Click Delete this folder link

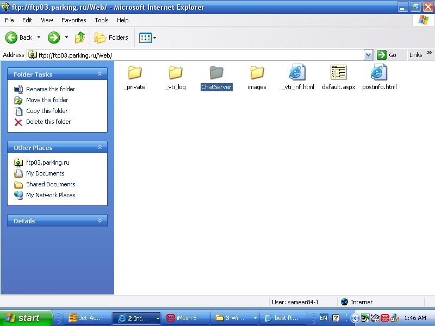[x=48, y=122]
